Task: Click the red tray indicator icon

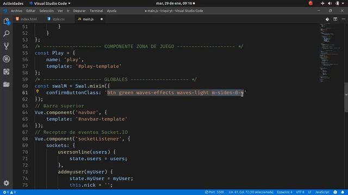Action: point(310,3)
